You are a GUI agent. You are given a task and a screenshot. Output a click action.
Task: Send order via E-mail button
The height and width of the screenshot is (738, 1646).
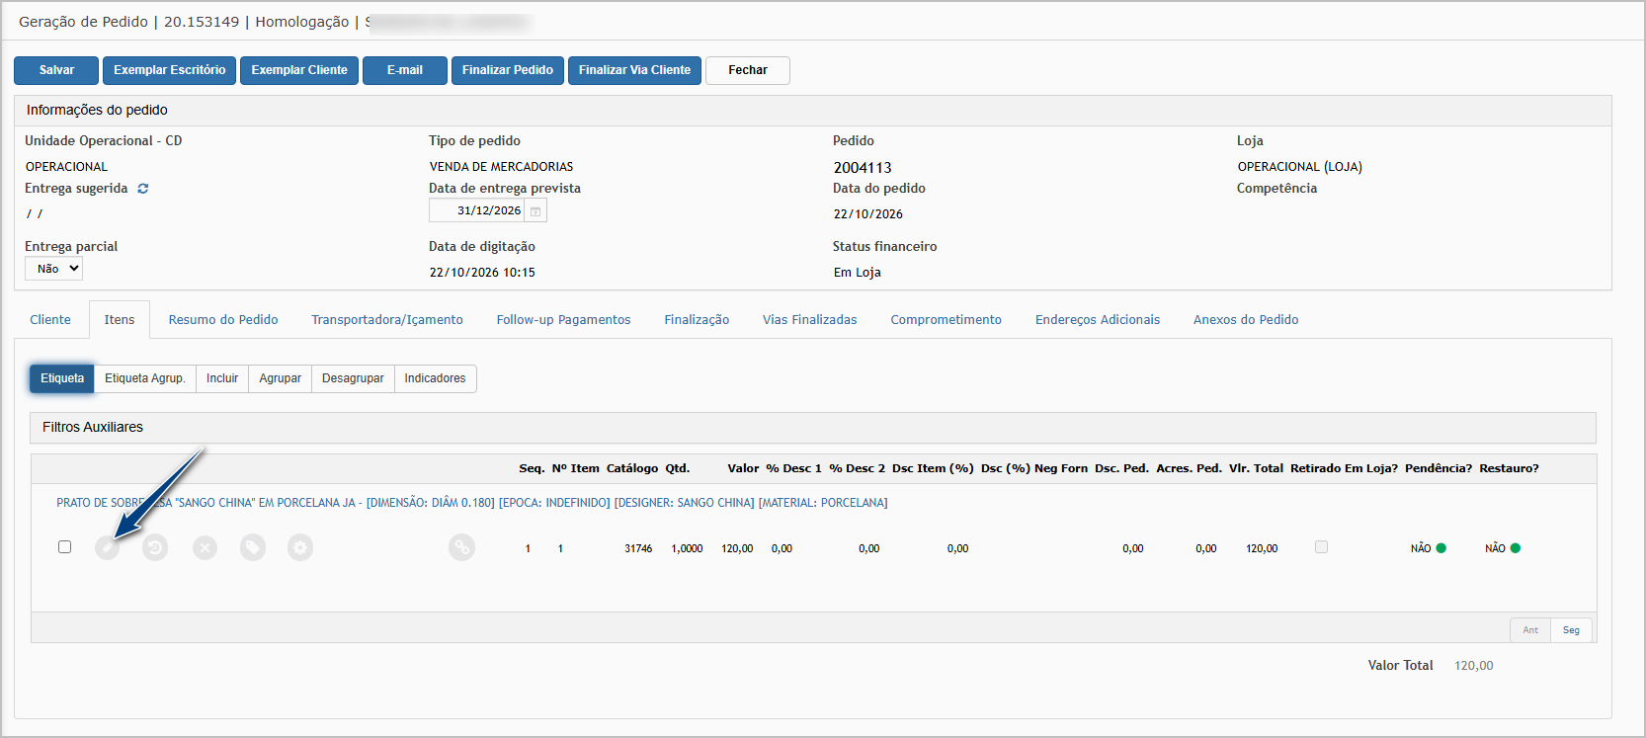pos(405,70)
